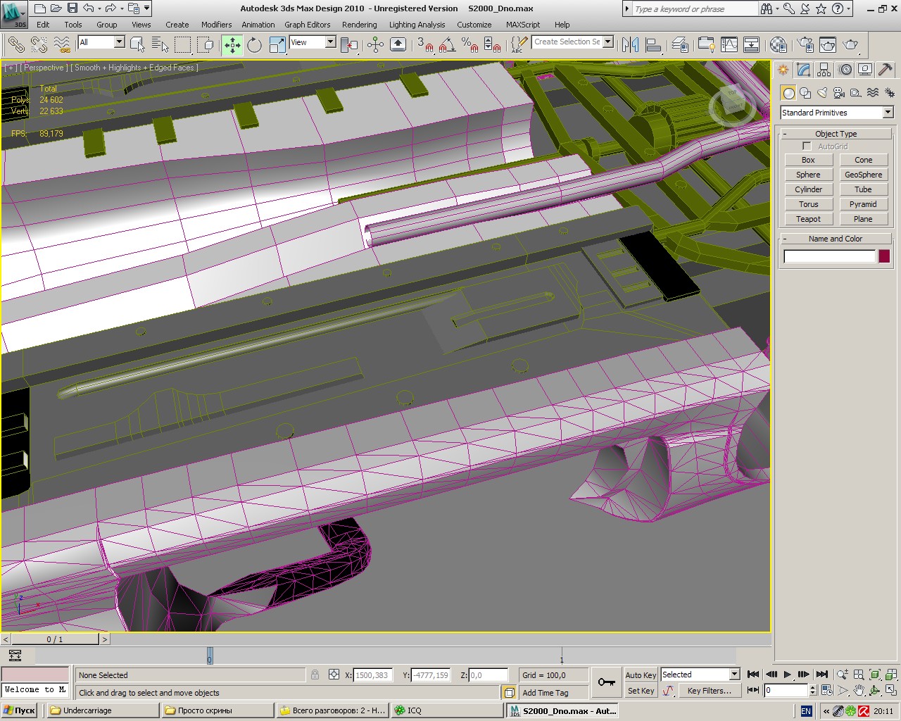
Task: Select the Select and Link tool
Action: tap(15, 45)
